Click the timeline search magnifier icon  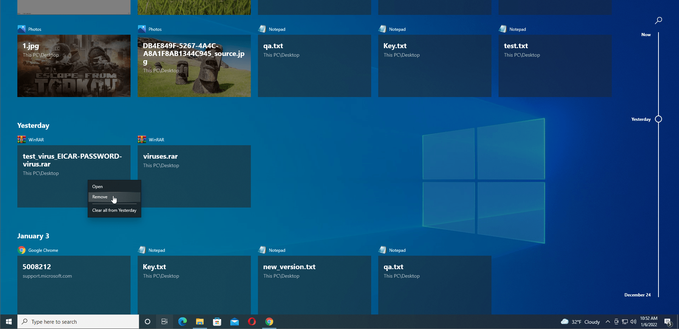[658, 21]
